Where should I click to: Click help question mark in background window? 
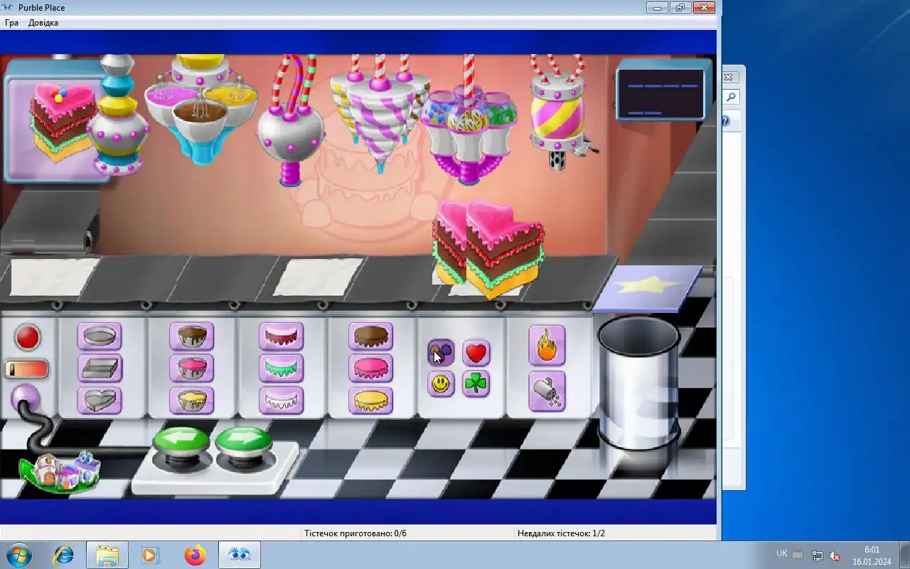click(726, 122)
